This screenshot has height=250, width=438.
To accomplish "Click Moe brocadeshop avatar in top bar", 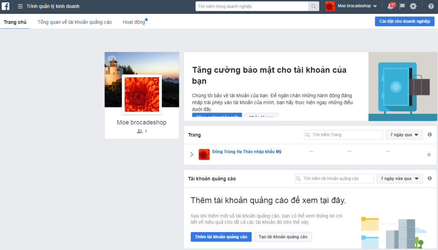I will (330, 6).
